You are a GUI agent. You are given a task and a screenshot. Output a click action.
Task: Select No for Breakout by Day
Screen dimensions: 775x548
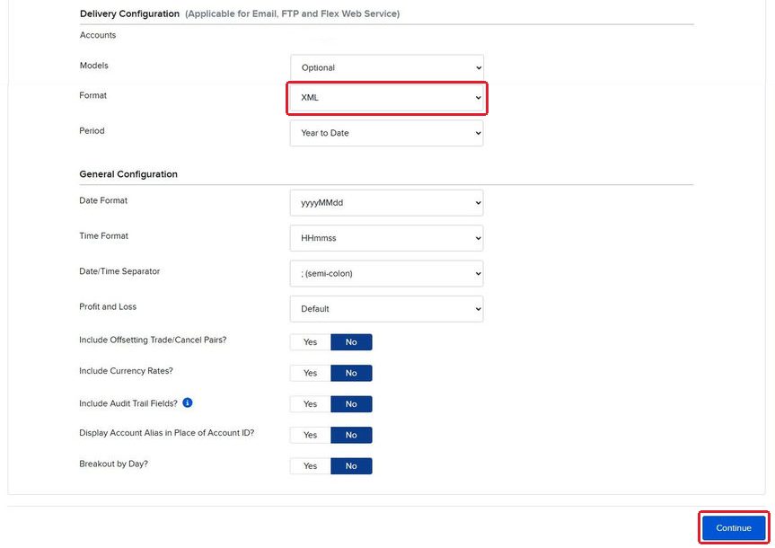[351, 466]
